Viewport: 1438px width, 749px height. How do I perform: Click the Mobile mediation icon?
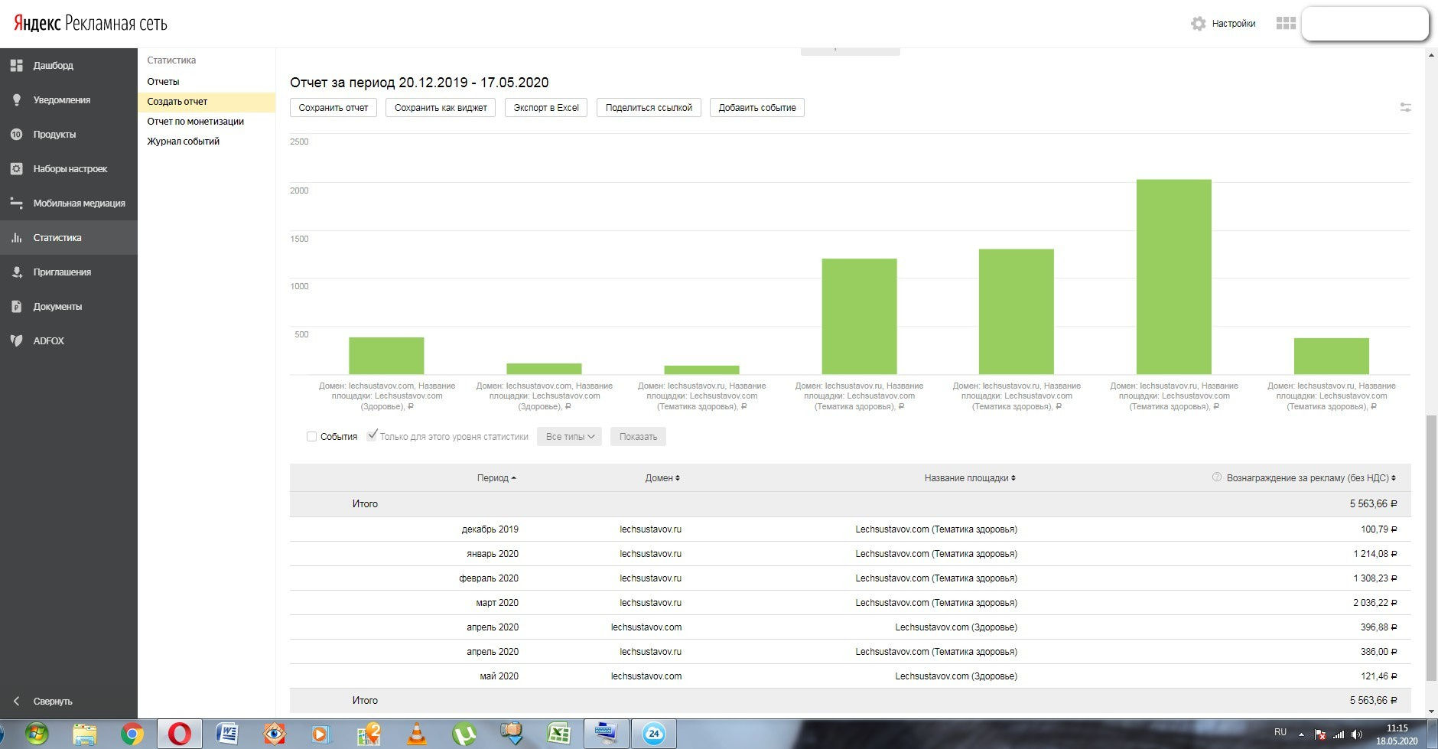[16, 204]
